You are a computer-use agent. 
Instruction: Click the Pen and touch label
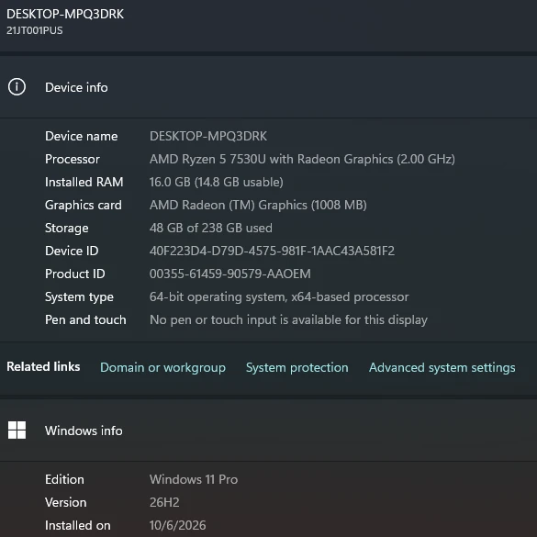[x=85, y=319]
